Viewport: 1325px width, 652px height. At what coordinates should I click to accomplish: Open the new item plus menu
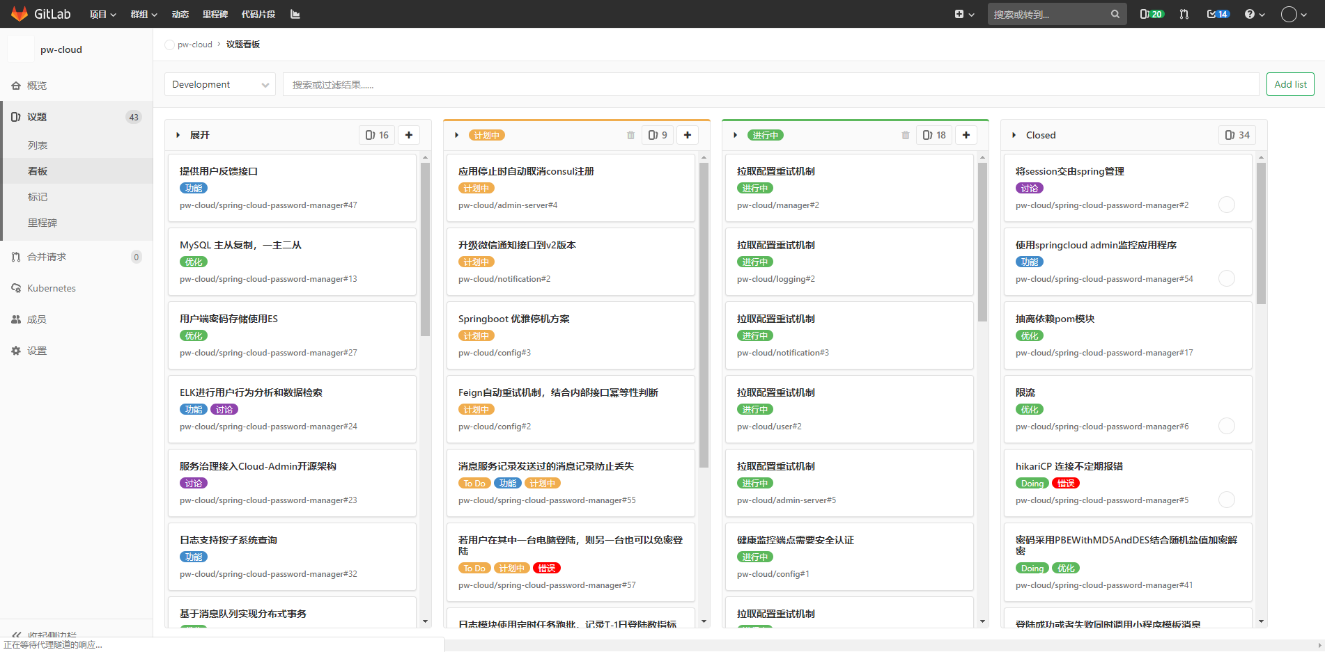963,14
